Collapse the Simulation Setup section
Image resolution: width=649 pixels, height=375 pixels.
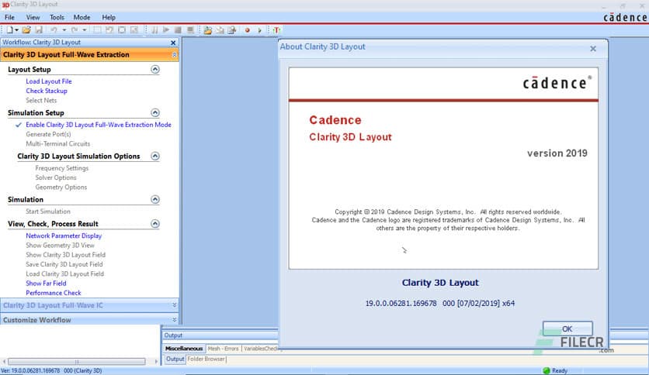pos(154,113)
